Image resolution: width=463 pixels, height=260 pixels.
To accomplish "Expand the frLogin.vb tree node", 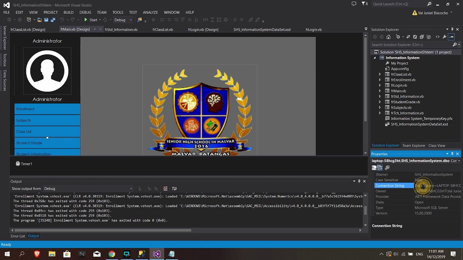I will coord(380,86).
